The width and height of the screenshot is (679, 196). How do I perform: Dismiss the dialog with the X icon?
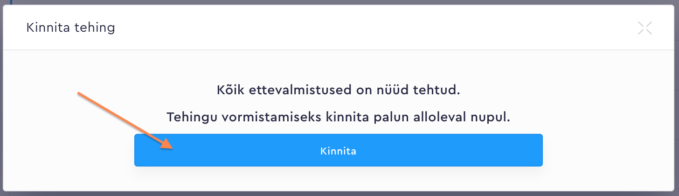click(644, 28)
